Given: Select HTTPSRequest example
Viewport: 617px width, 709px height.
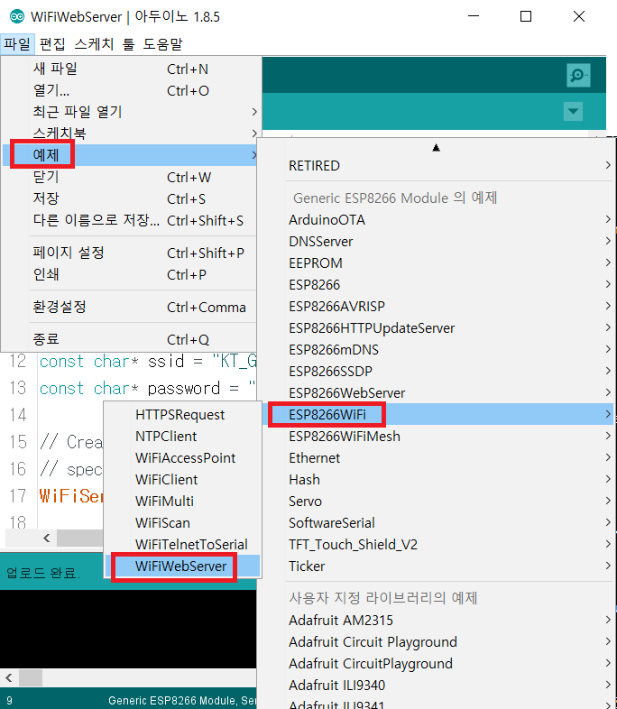Looking at the screenshot, I should tap(182, 415).
